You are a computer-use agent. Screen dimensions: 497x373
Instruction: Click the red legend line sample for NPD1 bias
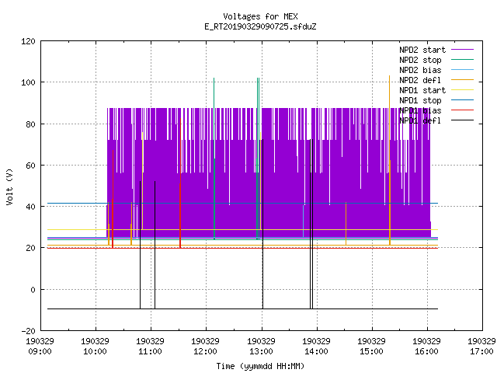[x=462, y=110]
